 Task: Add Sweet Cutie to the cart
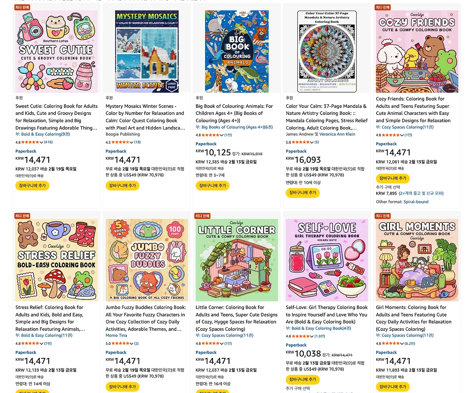(x=32, y=186)
